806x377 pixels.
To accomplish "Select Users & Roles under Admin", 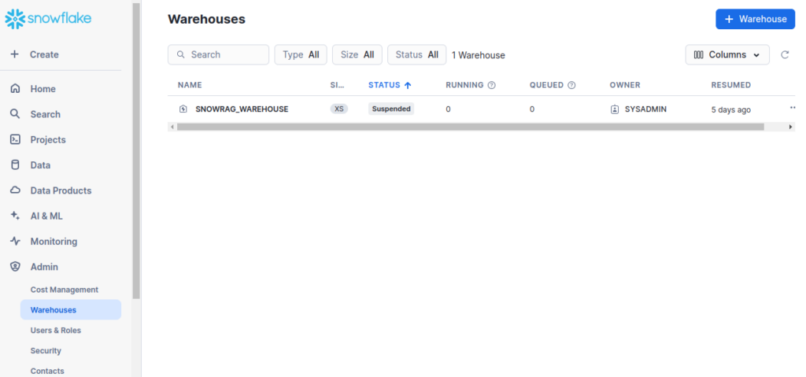I will (56, 331).
